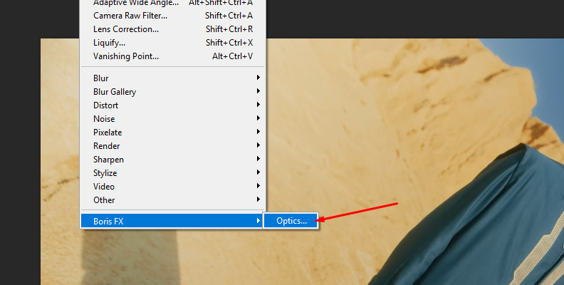Launch the Liquify filter

[172, 43]
